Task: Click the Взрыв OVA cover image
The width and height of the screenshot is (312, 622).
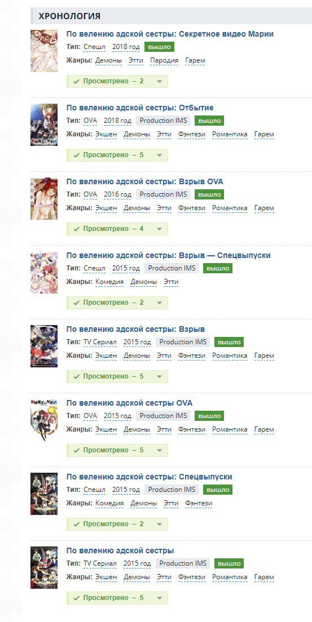Action: [43, 199]
